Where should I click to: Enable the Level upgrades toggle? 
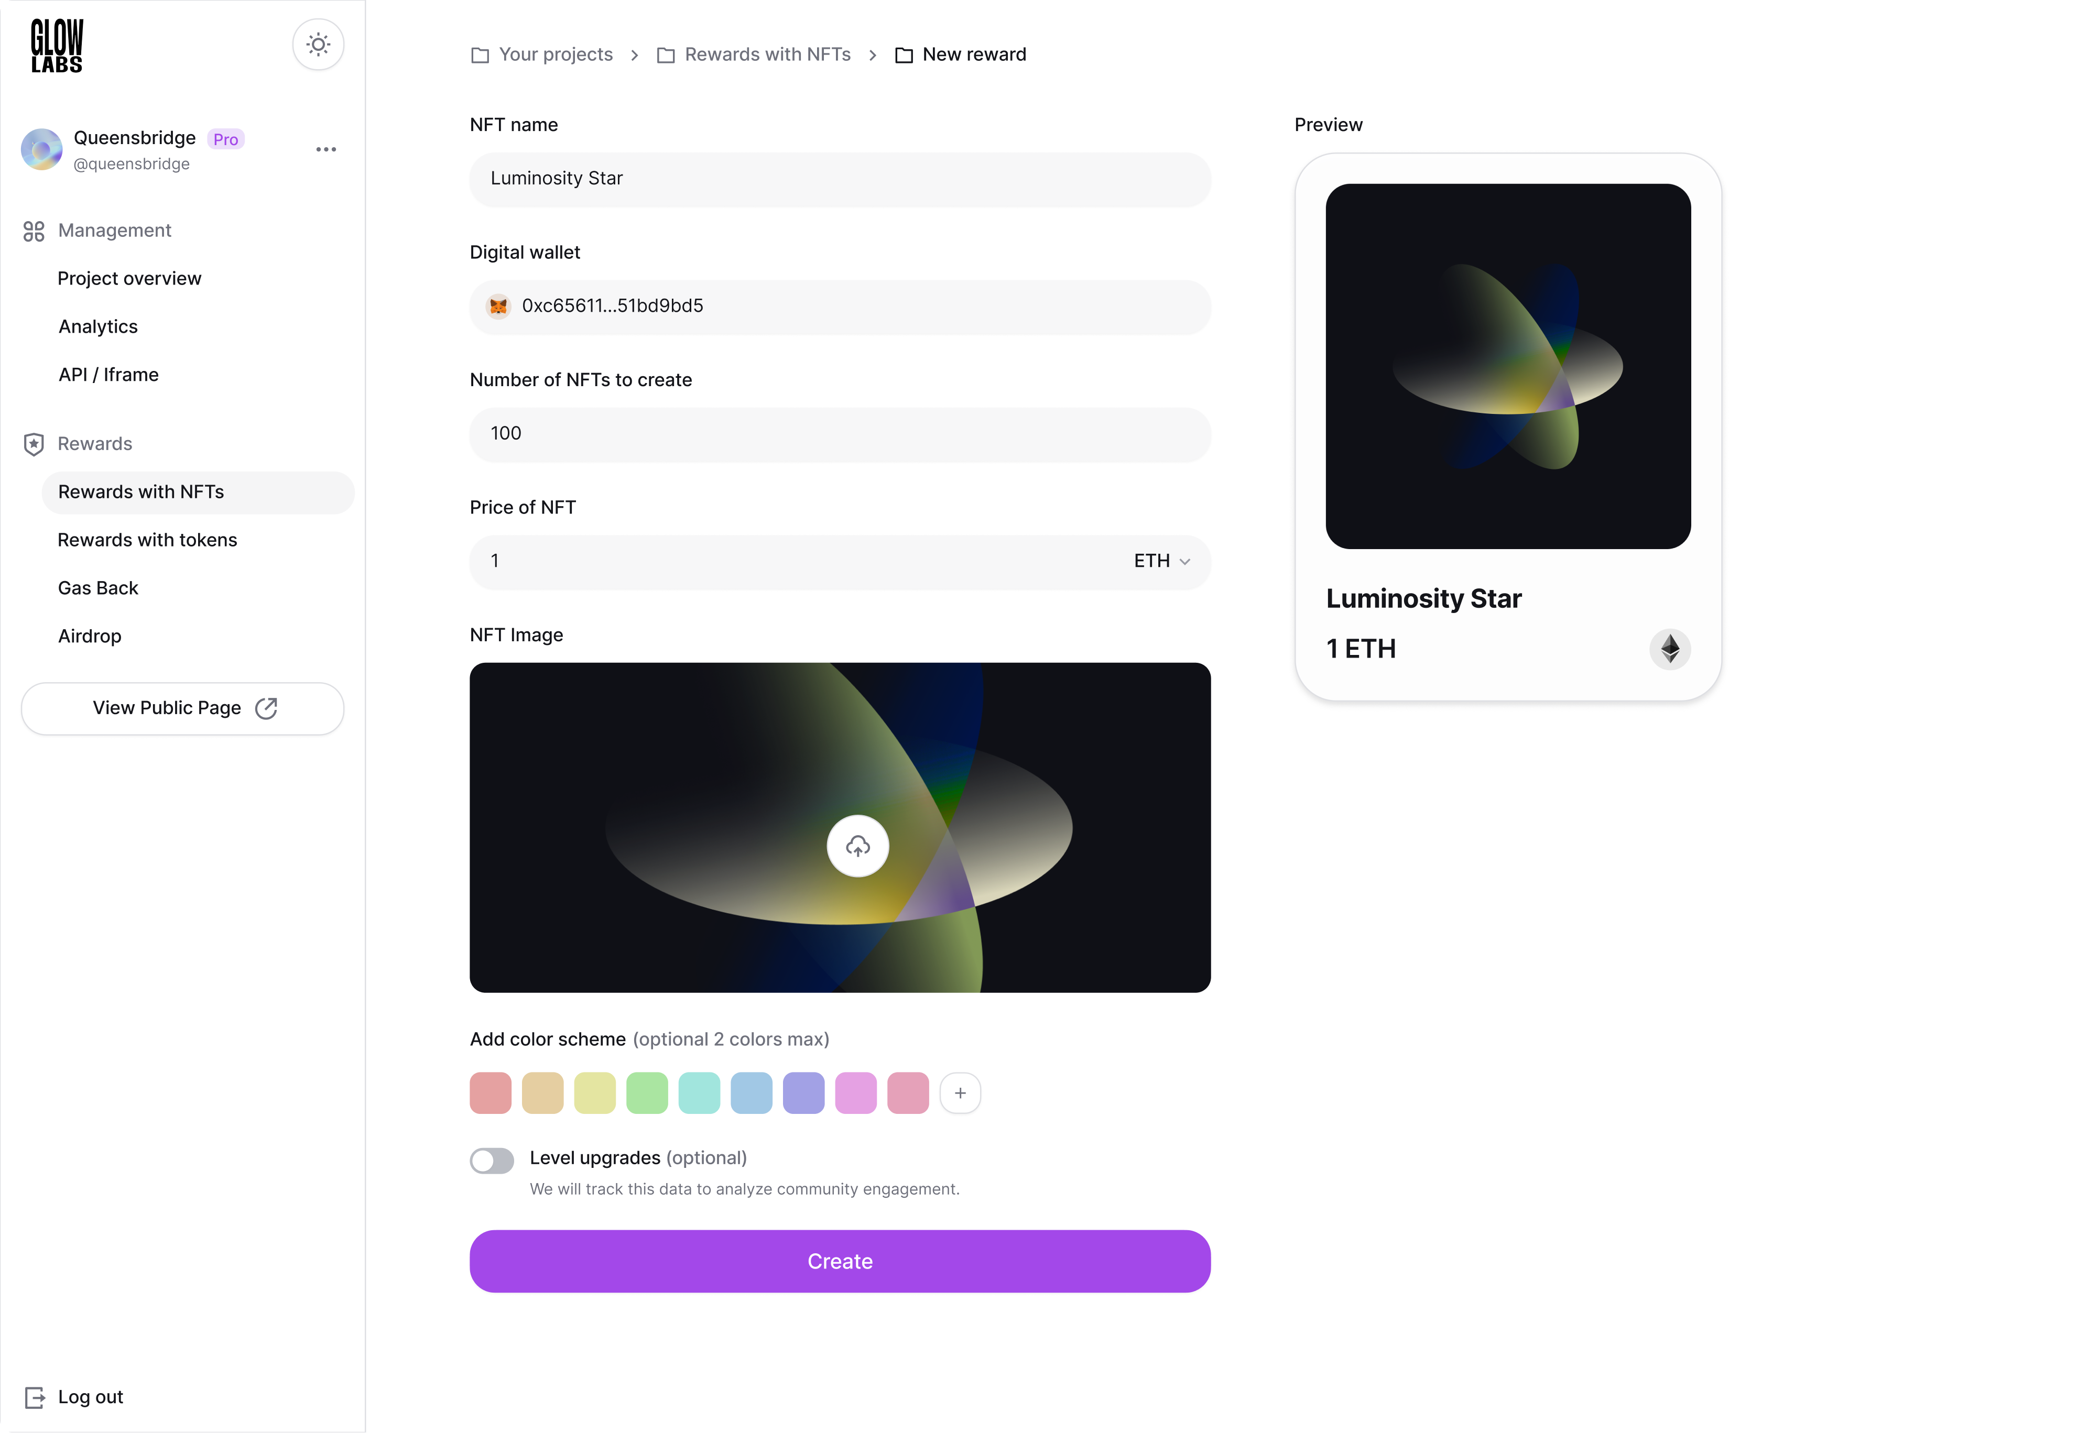492,1160
